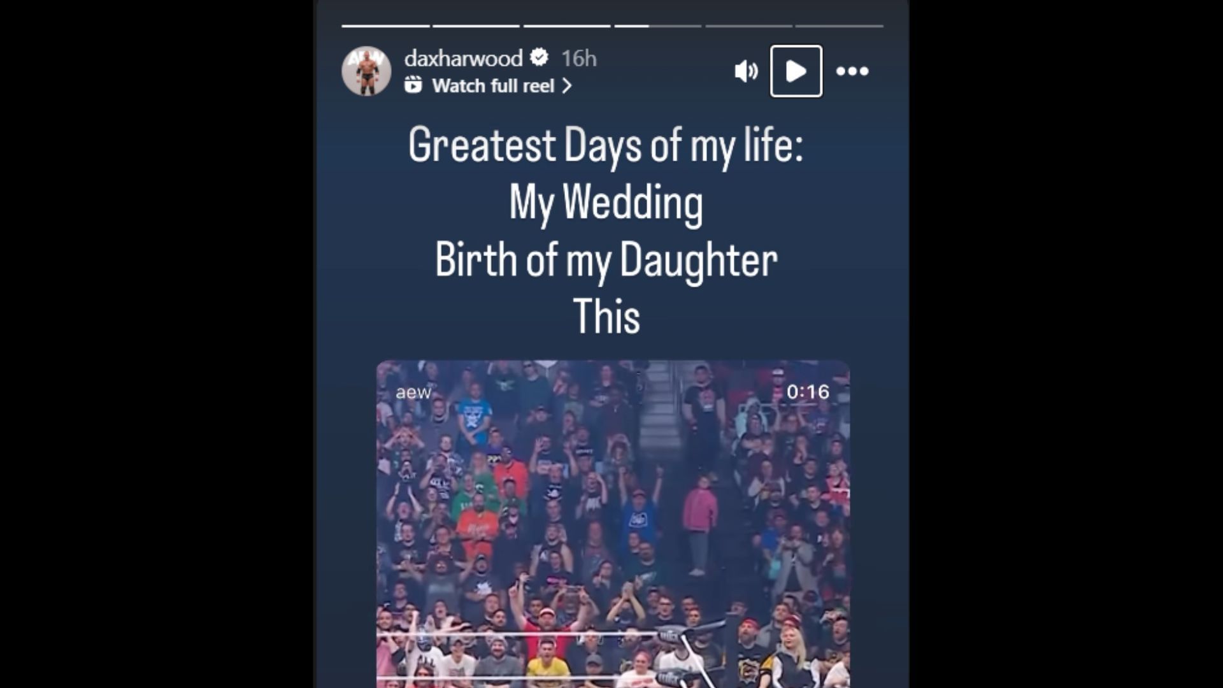1223x688 pixels.
Task: Click the play button in the story header
Action: click(x=796, y=71)
